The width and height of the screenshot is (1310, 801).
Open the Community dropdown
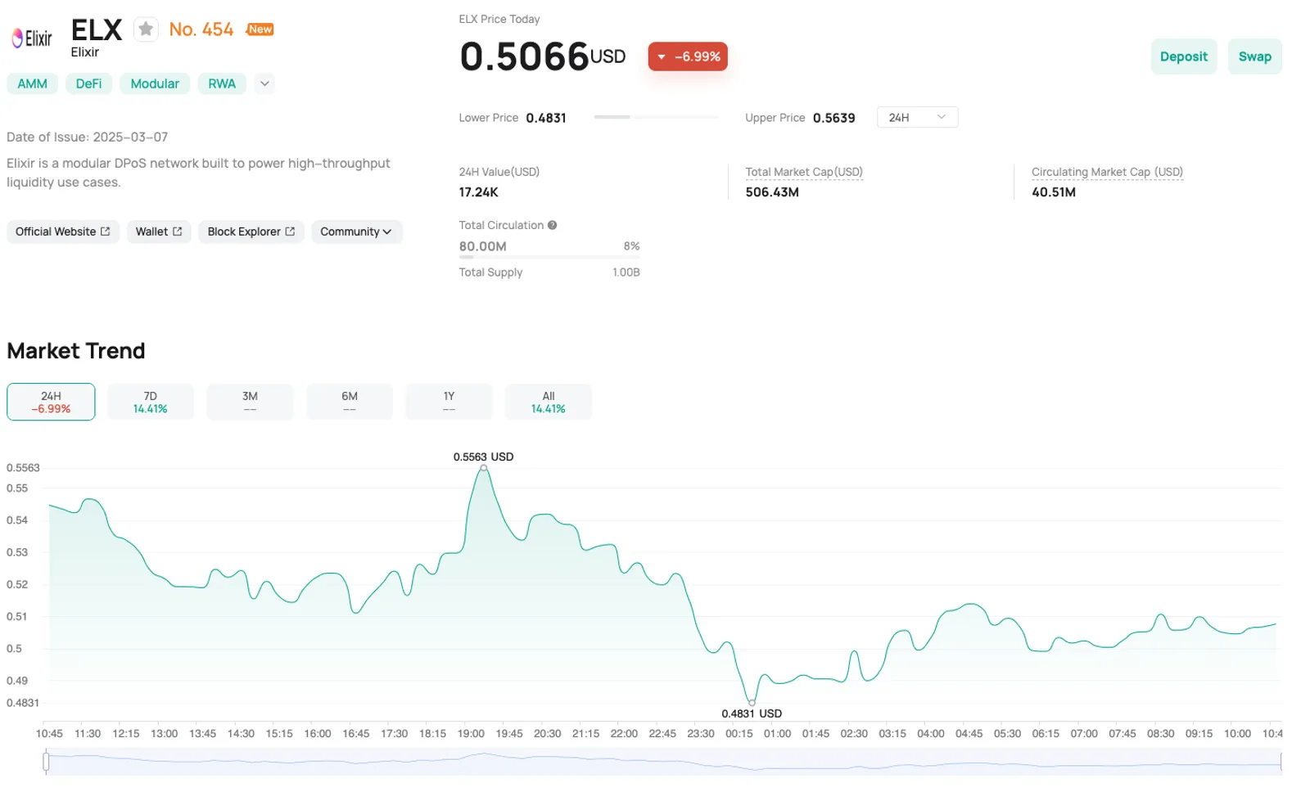[x=356, y=232]
